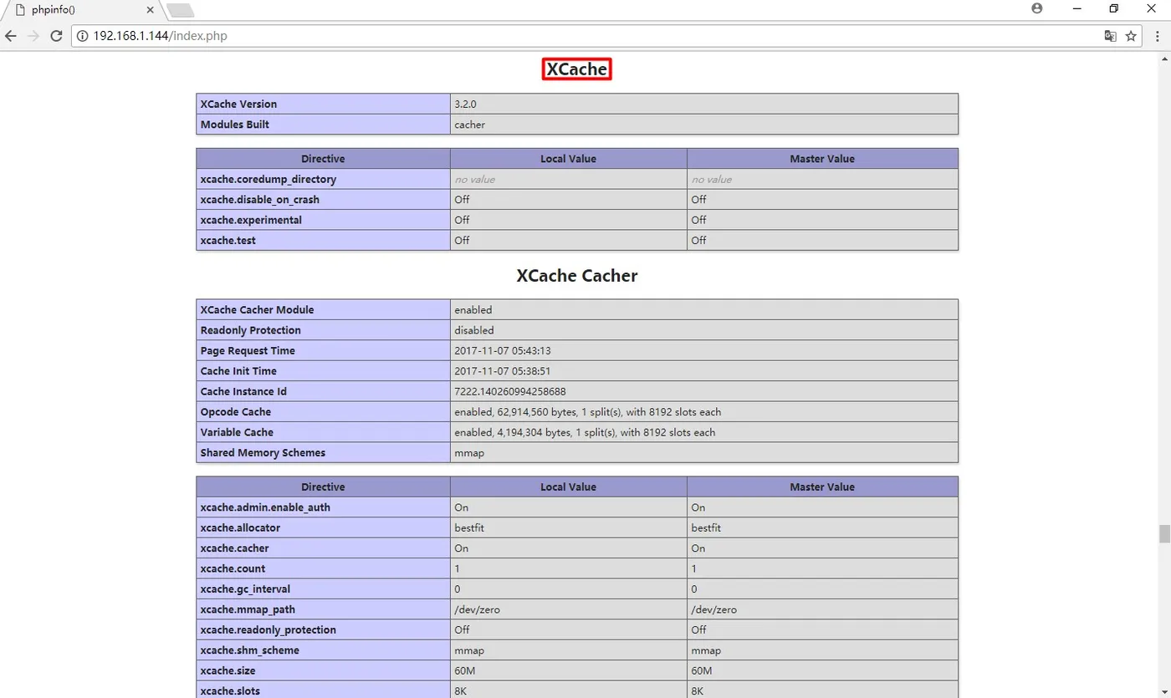This screenshot has width=1171, height=698.
Task: Click the xcache.gc_interval directive name
Action: [x=245, y=589]
